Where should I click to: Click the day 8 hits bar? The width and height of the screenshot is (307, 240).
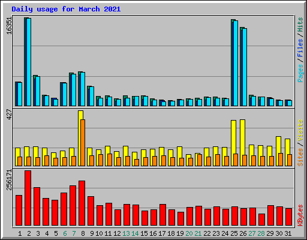(82, 89)
